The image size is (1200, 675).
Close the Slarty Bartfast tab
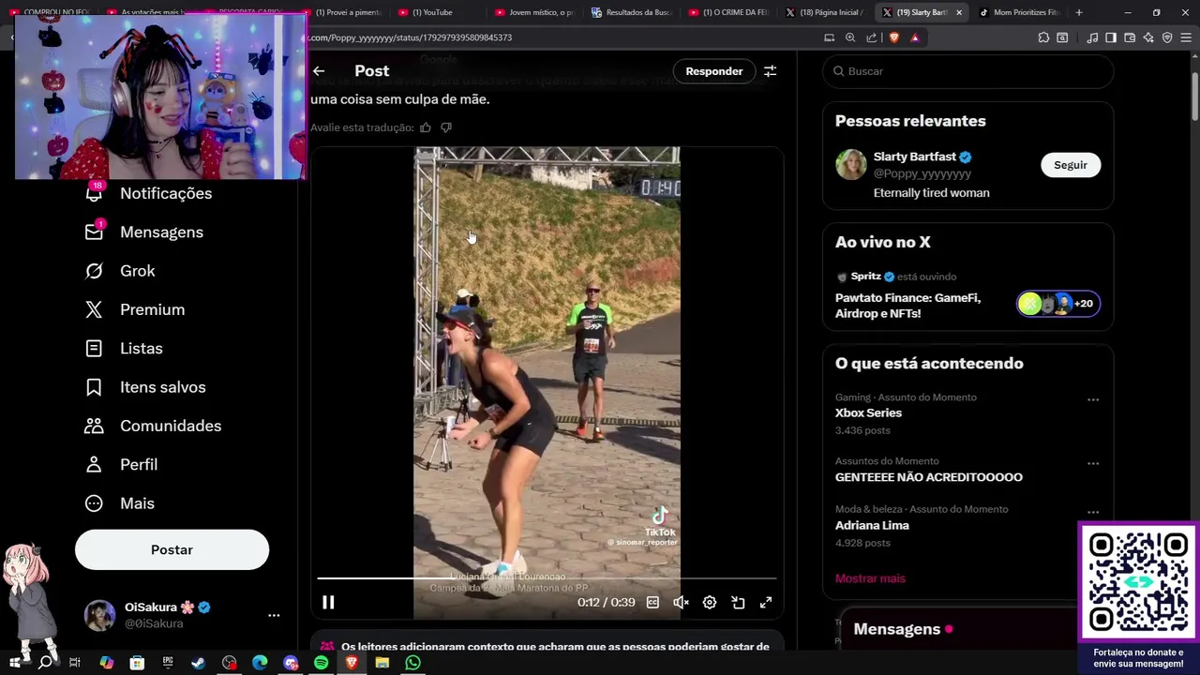tap(959, 12)
